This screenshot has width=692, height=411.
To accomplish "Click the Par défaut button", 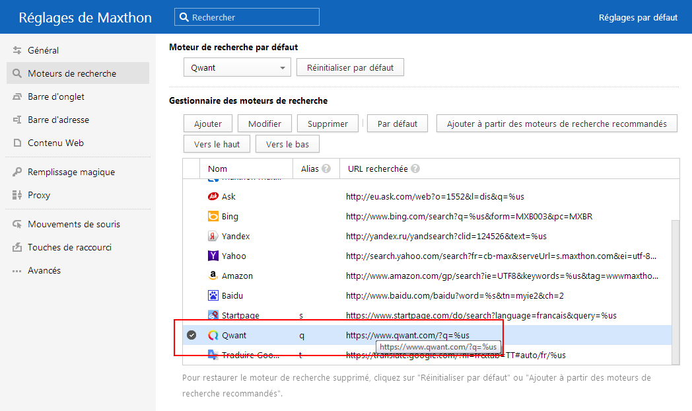I will click(398, 124).
